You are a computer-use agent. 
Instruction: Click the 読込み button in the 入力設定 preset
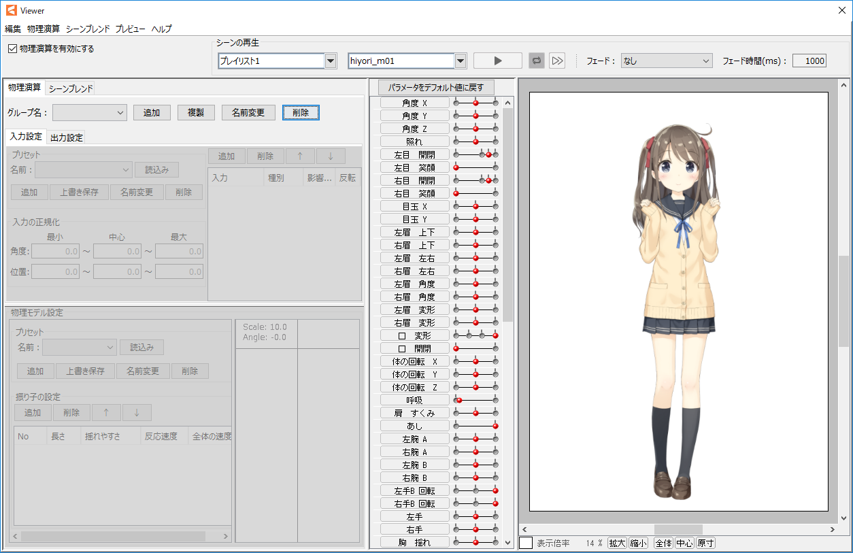click(x=156, y=169)
